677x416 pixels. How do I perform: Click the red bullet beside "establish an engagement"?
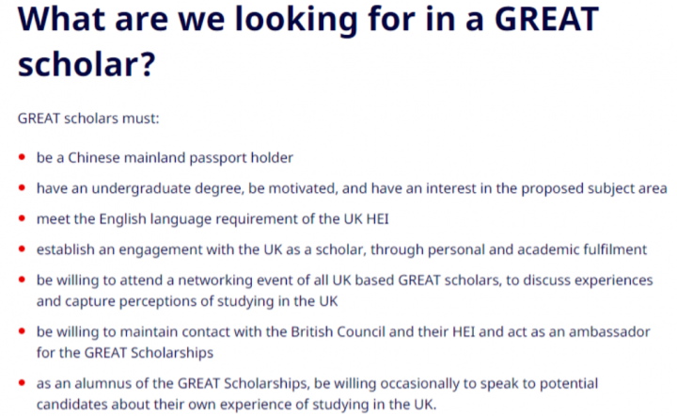pos(23,249)
